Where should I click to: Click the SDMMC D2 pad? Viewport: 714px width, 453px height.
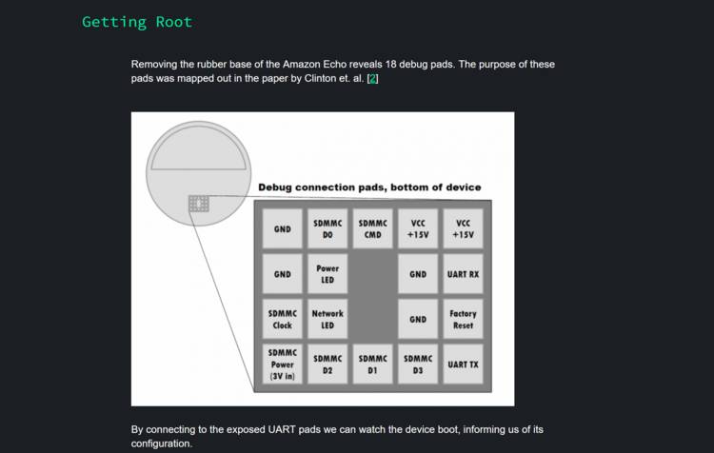click(x=327, y=364)
